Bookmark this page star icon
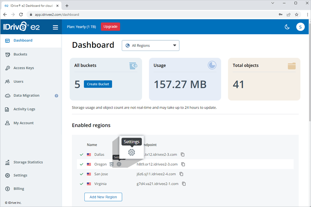 [x=297, y=14]
